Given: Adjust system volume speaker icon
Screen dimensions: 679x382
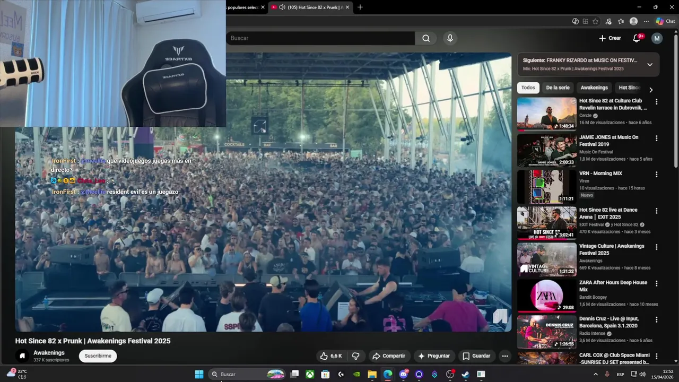Looking at the screenshot, I should click(642, 374).
